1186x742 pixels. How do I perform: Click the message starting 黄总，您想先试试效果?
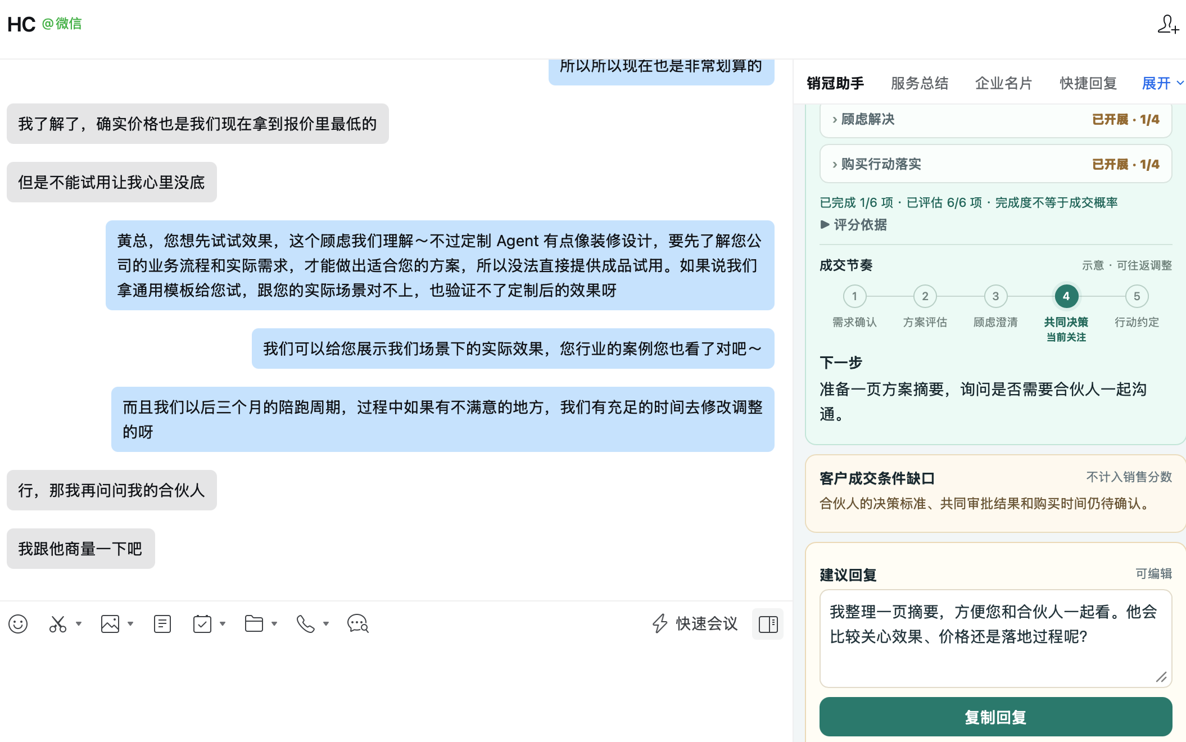click(x=440, y=265)
